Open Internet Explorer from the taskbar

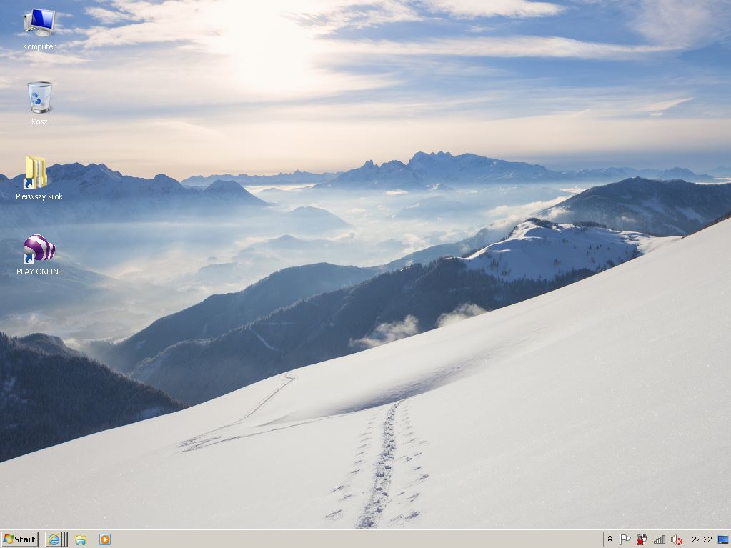pos(54,539)
